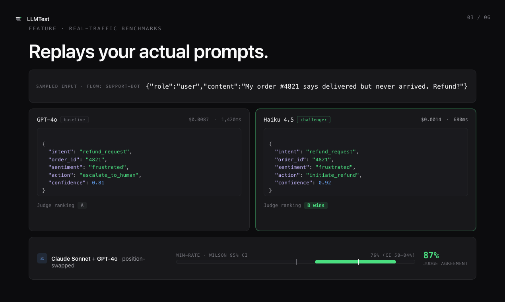
Task: Click "initiate_refund" in Haiku output
Action: pos(332,175)
